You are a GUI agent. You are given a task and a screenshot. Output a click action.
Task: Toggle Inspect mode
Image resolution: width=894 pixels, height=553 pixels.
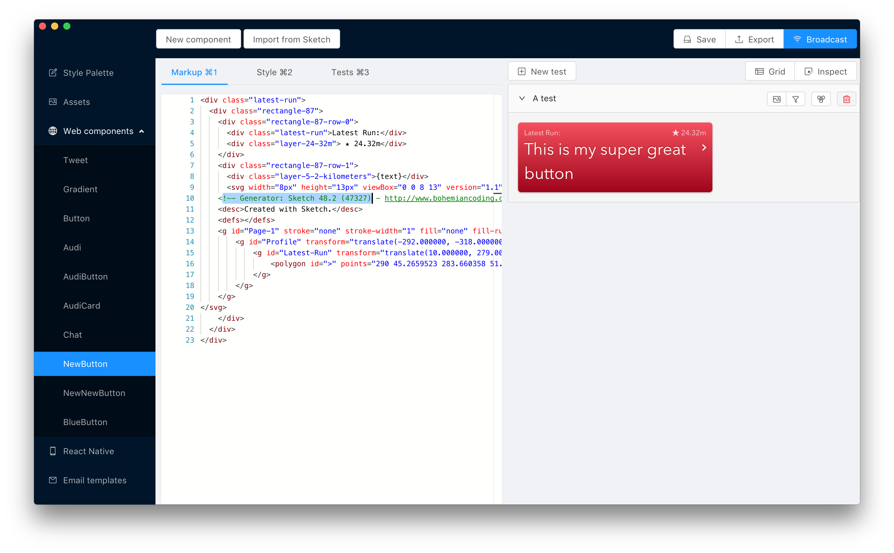[825, 71]
